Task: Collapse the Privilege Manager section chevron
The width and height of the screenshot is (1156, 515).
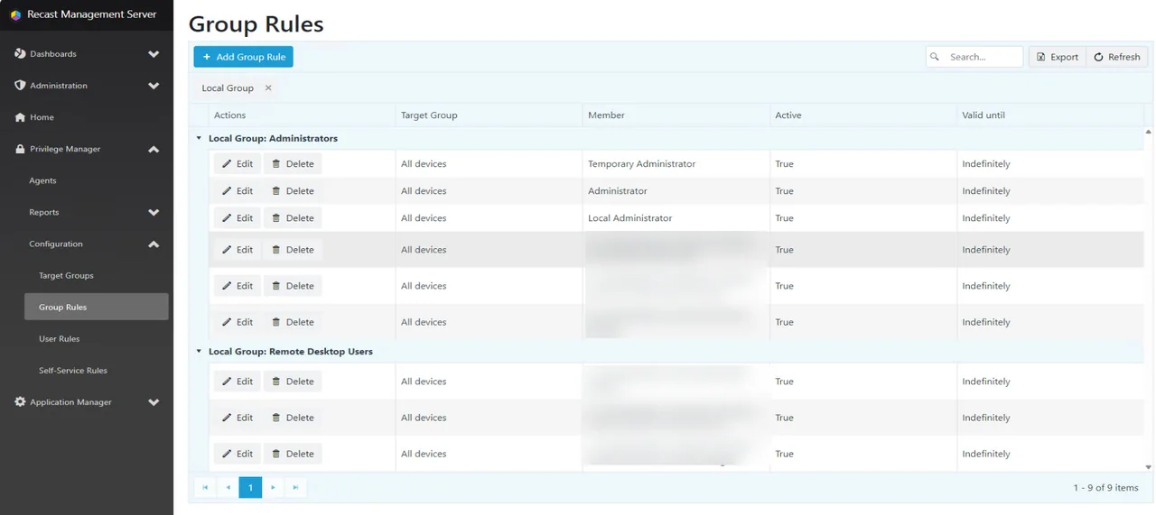Action: [154, 149]
